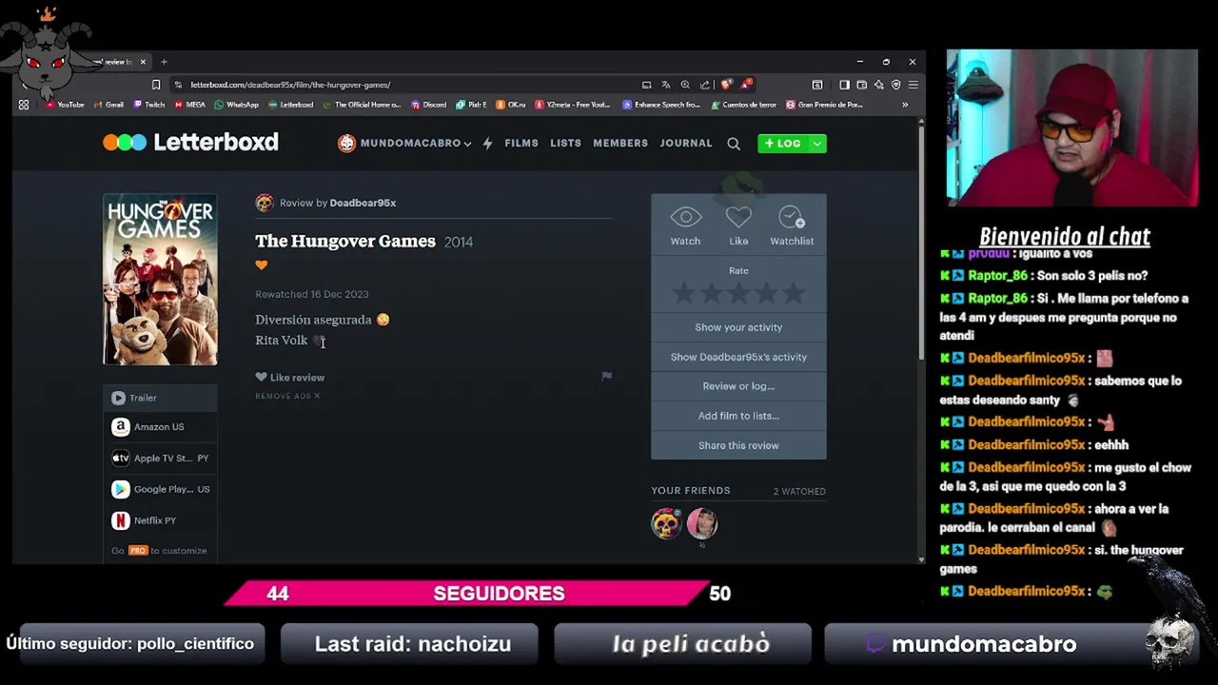
Task: Toggle browser sidebar panel icon
Action: (844, 85)
